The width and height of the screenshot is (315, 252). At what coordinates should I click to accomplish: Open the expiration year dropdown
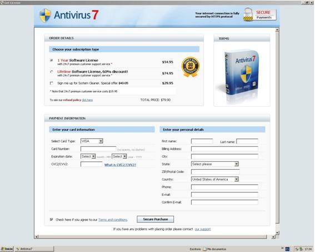click(x=119, y=156)
